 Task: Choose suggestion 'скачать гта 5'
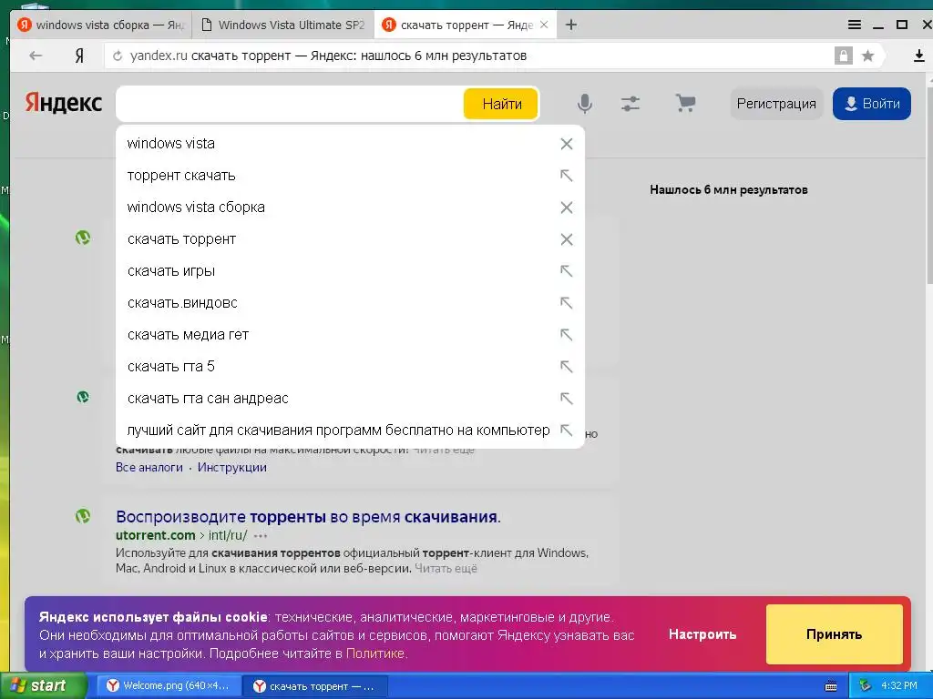tap(350, 367)
